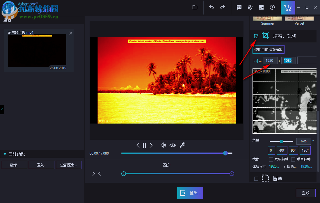Mute audio with the speaker icon
The image size is (320, 203).
[163, 145]
